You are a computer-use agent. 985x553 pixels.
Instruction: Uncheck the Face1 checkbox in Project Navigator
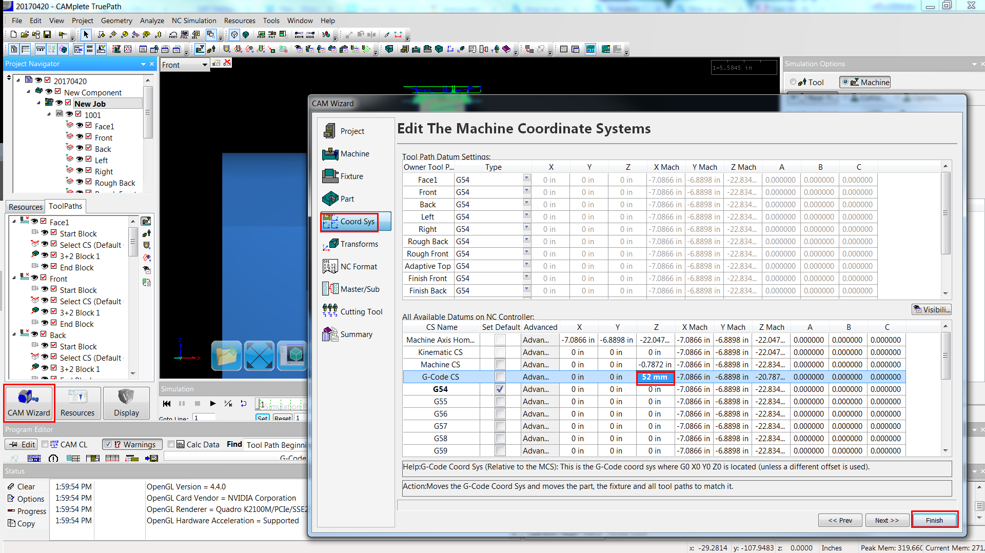(89, 125)
